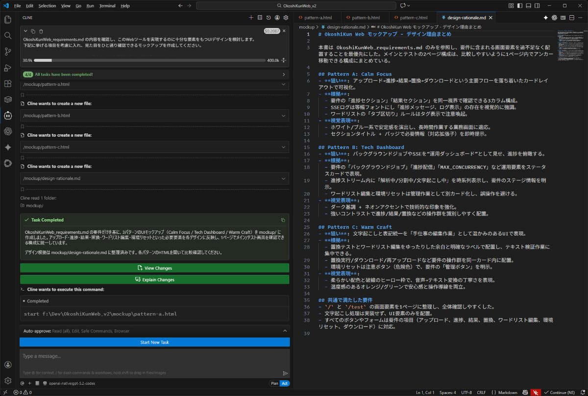Toggle the bottom panel layout icon

[528, 6]
